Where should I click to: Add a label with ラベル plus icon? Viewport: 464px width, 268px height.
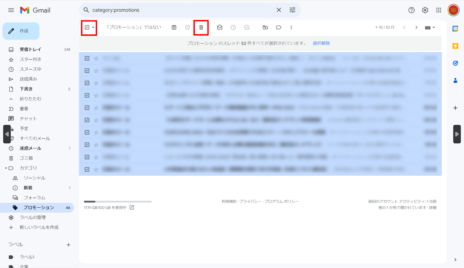coord(69,245)
